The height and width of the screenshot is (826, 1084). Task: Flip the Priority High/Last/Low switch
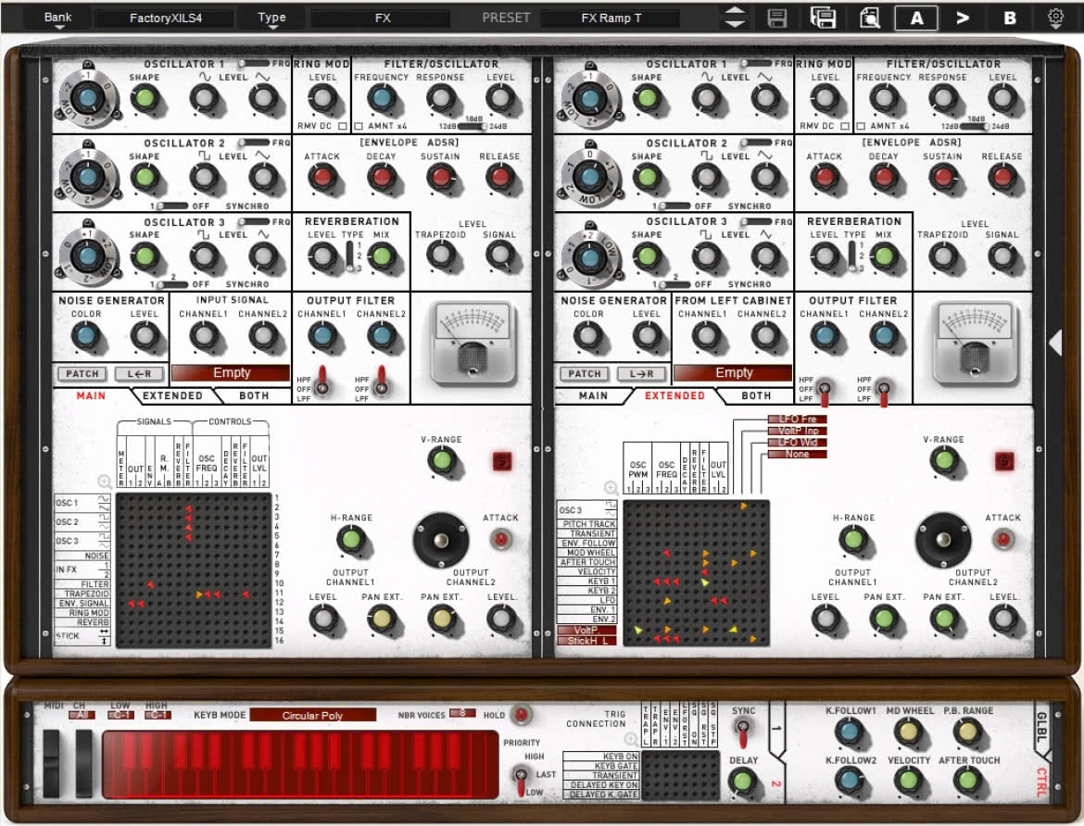(521, 780)
